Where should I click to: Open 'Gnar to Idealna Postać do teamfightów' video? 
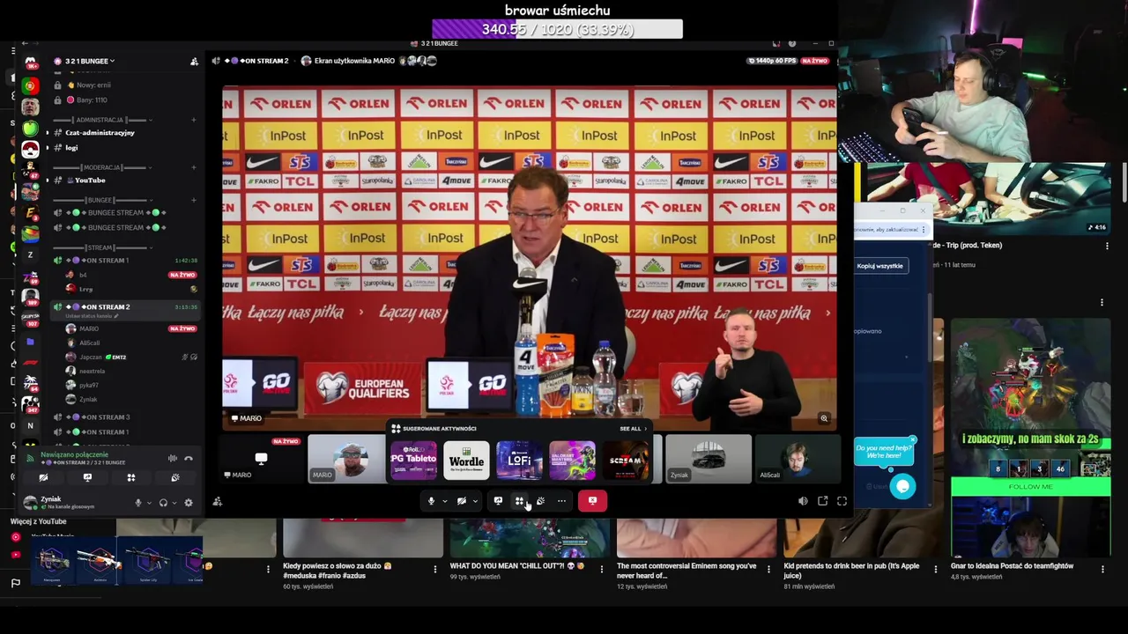(1012, 566)
